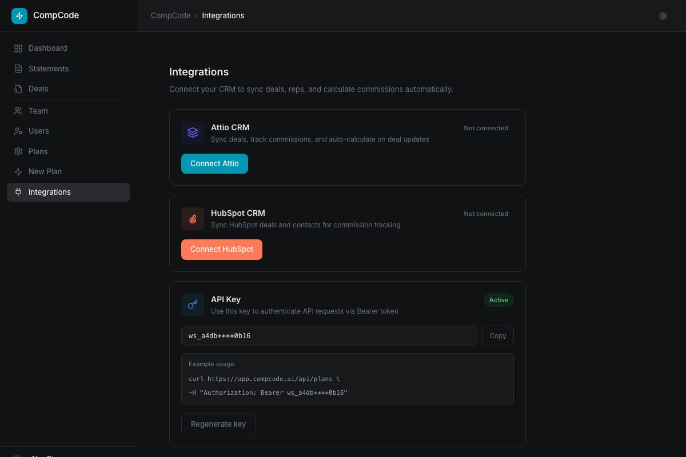The height and width of the screenshot is (457, 686).
Task: Click the API Key key icon
Action: (x=193, y=304)
